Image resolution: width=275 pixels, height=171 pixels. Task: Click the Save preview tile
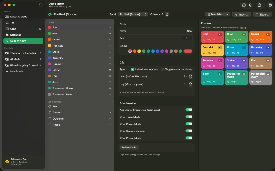tap(212, 77)
